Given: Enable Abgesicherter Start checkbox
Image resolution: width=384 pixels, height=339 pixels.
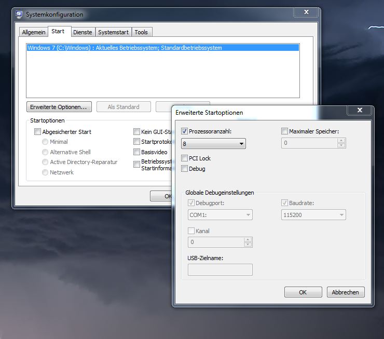Looking at the screenshot, I should (x=37, y=132).
